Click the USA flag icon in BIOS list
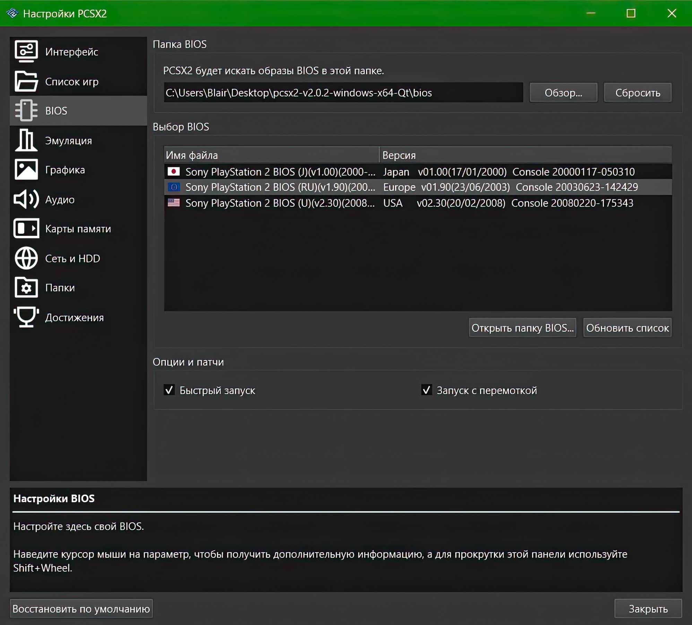 [x=174, y=203]
